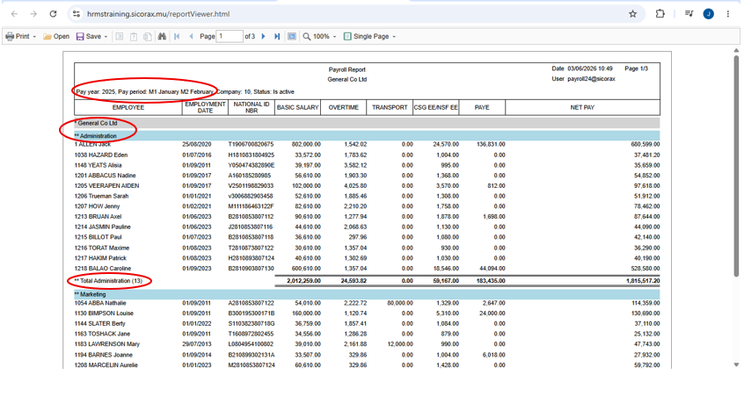
Task: Click the browser back arrow
Action: point(14,14)
